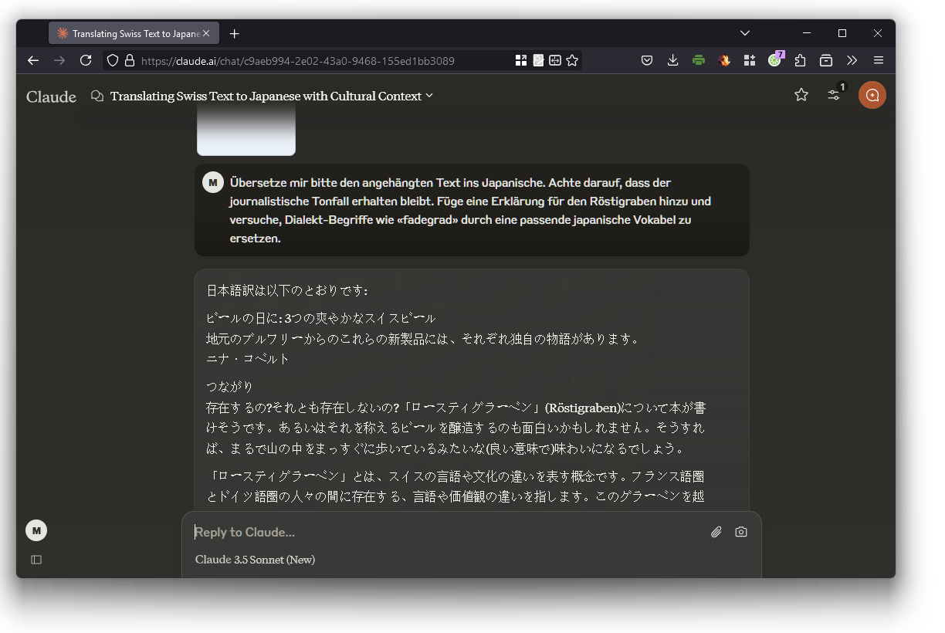Select the Translating Swiss Text browser tab
Image resolution: width=945 pixels, height=633 pixels.
pos(134,34)
